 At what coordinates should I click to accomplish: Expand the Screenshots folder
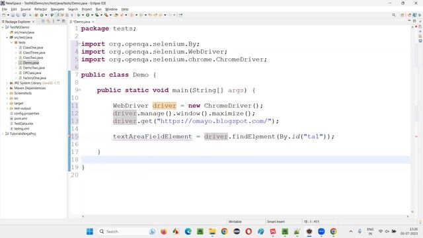pos(7,93)
